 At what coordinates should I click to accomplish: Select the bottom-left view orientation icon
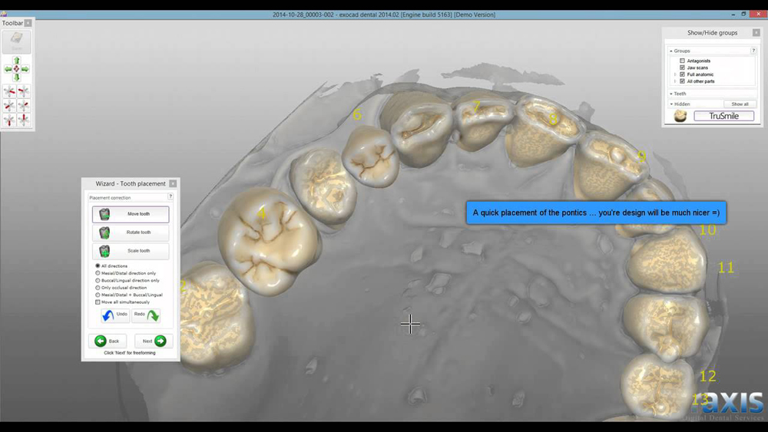9,120
